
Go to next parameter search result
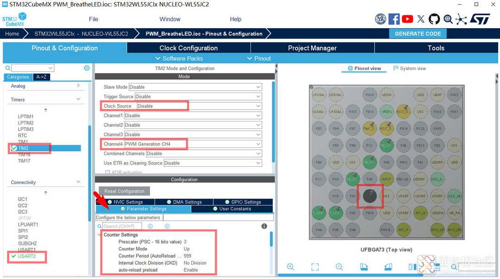click(x=167, y=226)
